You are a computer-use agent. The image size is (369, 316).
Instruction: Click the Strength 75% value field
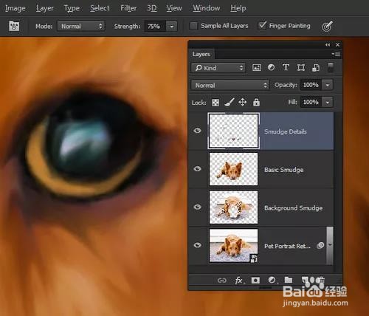pyautogui.click(x=155, y=26)
